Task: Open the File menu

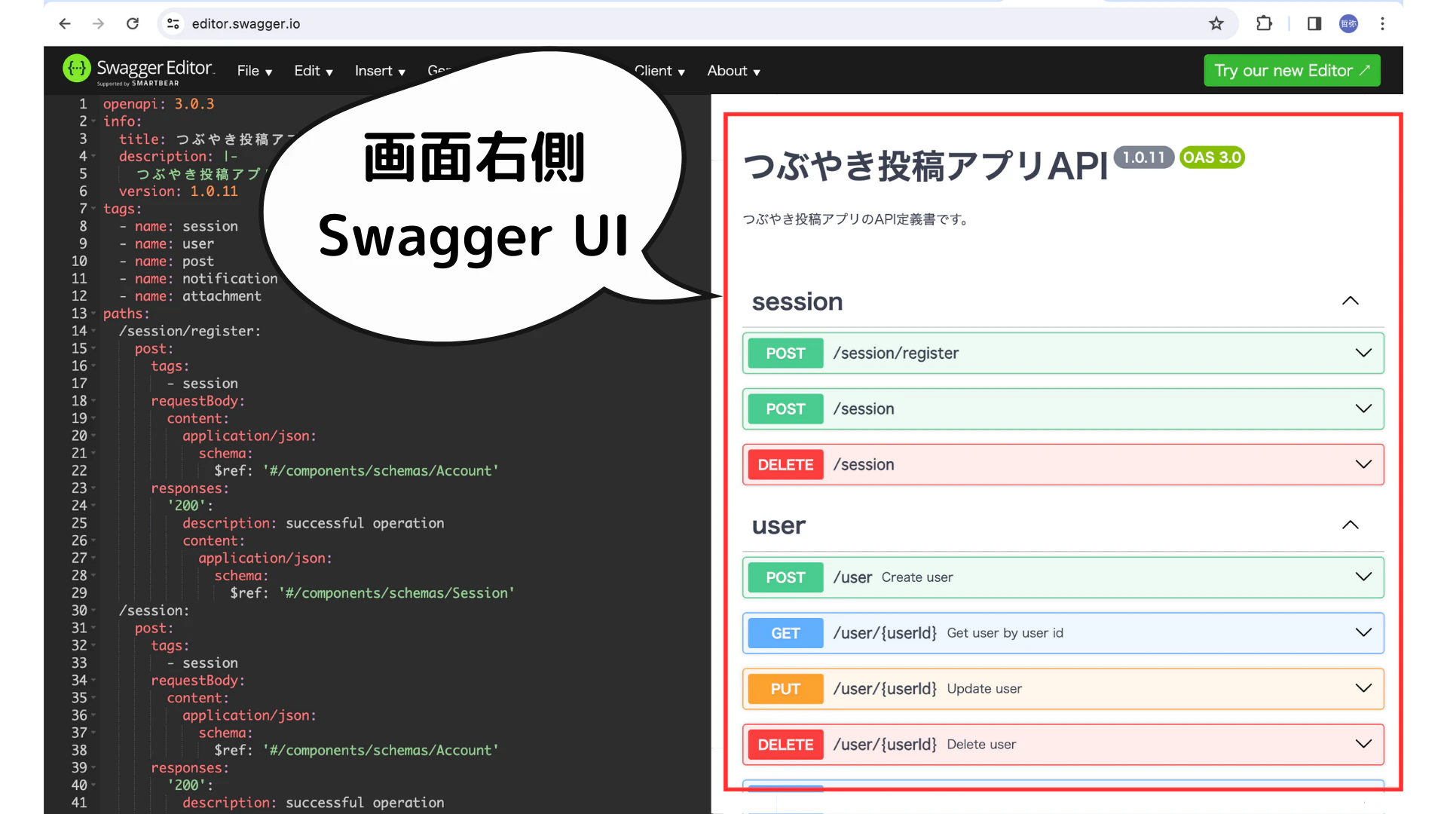Action: coord(255,71)
